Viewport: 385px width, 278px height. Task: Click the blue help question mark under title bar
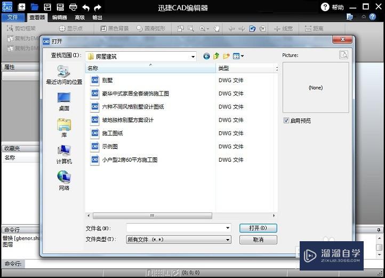[x=373, y=17]
